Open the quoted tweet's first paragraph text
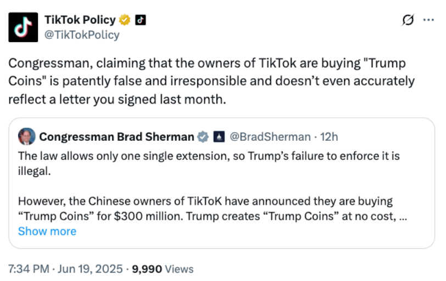This screenshot has height=281, width=446. (209, 164)
